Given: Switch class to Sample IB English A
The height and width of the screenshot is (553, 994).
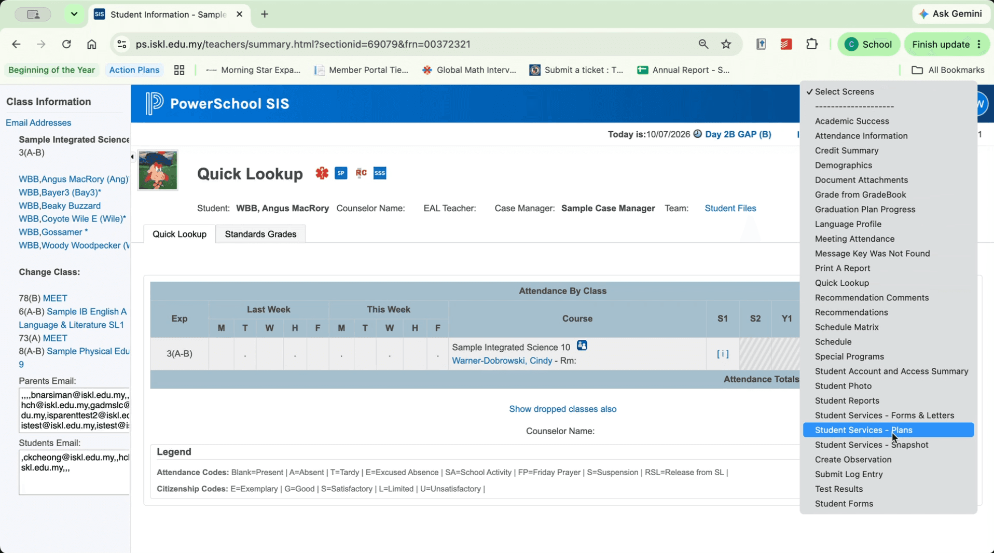Looking at the screenshot, I should tap(87, 312).
